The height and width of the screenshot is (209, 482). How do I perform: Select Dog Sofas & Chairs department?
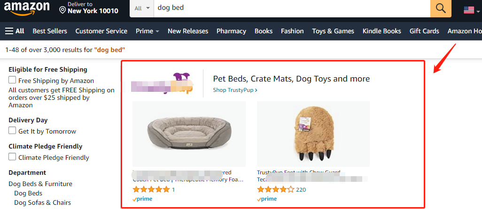tap(42, 202)
